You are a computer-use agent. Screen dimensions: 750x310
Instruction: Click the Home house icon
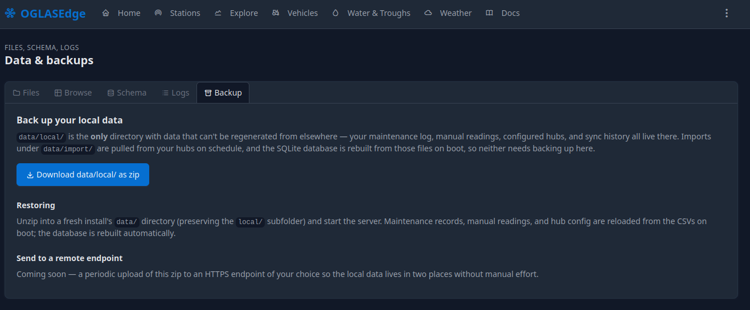click(106, 13)
